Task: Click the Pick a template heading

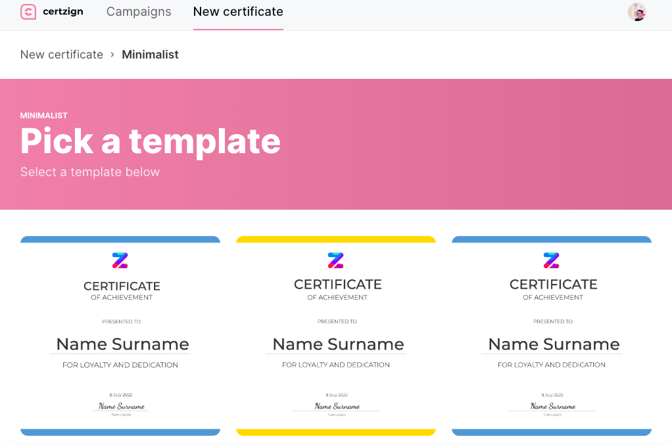Action: 151,141
